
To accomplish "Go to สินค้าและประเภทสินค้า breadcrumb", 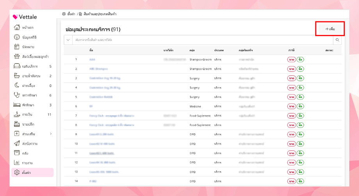I will pyautogui.click(x=100, y=14).
